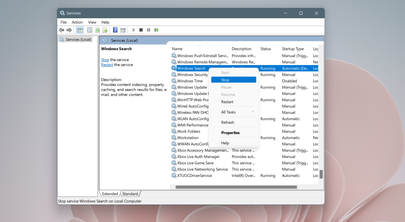Open the Properties toolbar icon
Viewport: 405px width, 222px height.
(89, 30)
